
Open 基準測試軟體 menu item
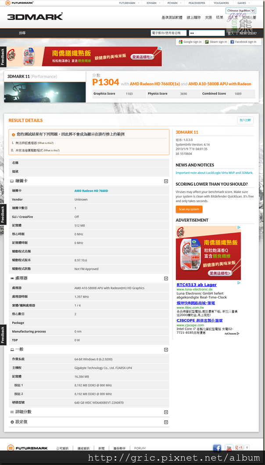click(x=172, y=18)
